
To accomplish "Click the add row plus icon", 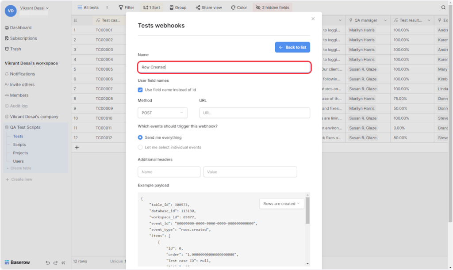I will click(77, 148).
